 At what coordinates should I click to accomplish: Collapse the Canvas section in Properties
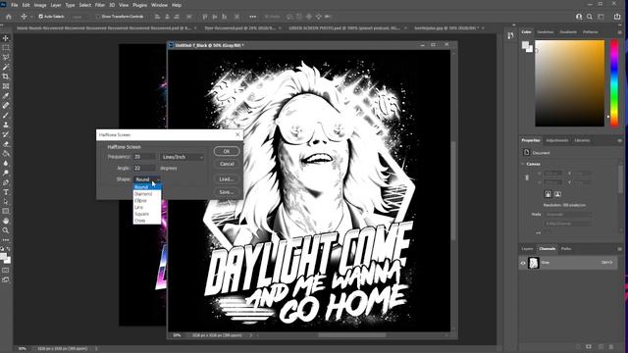523,164
